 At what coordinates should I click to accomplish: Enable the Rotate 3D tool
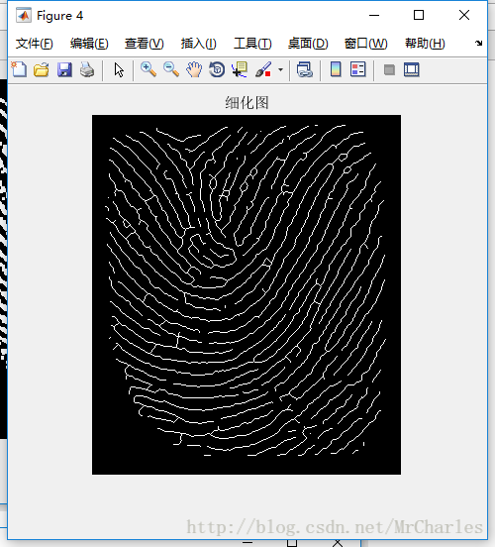click(217, 69)
